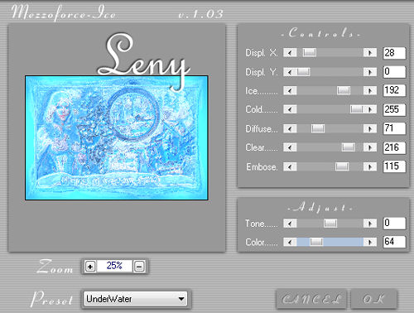Decrease Embose value with left arrow

pos(290,166)
